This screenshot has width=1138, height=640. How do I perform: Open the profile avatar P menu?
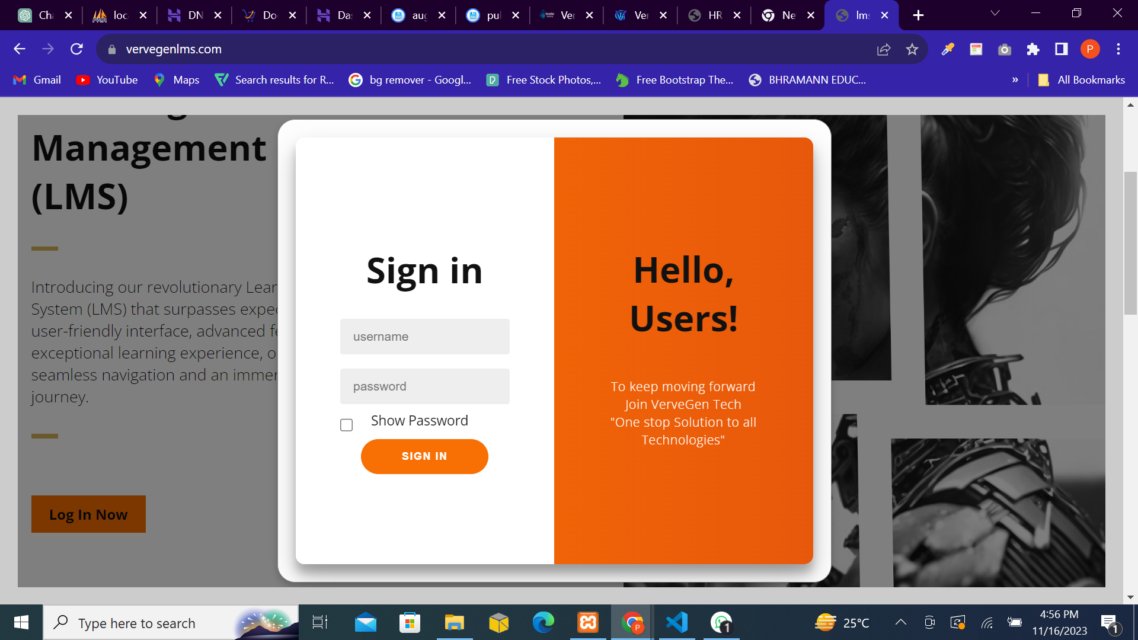(1090, 49)
